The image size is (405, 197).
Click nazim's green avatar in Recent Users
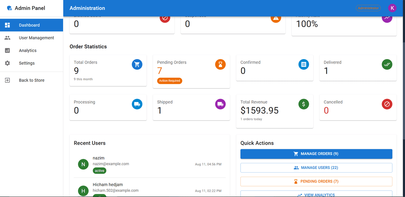pyautogui.click(x=83, y=164)
